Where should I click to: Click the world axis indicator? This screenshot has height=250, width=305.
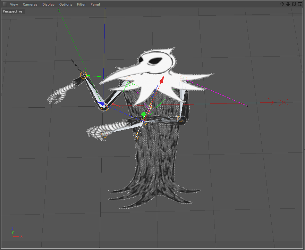(17, 232)
